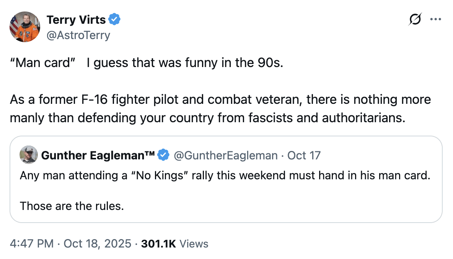Open the @GuntherEagleman handle
This screenshot has width=453, height=259.
tap(225, 155)
